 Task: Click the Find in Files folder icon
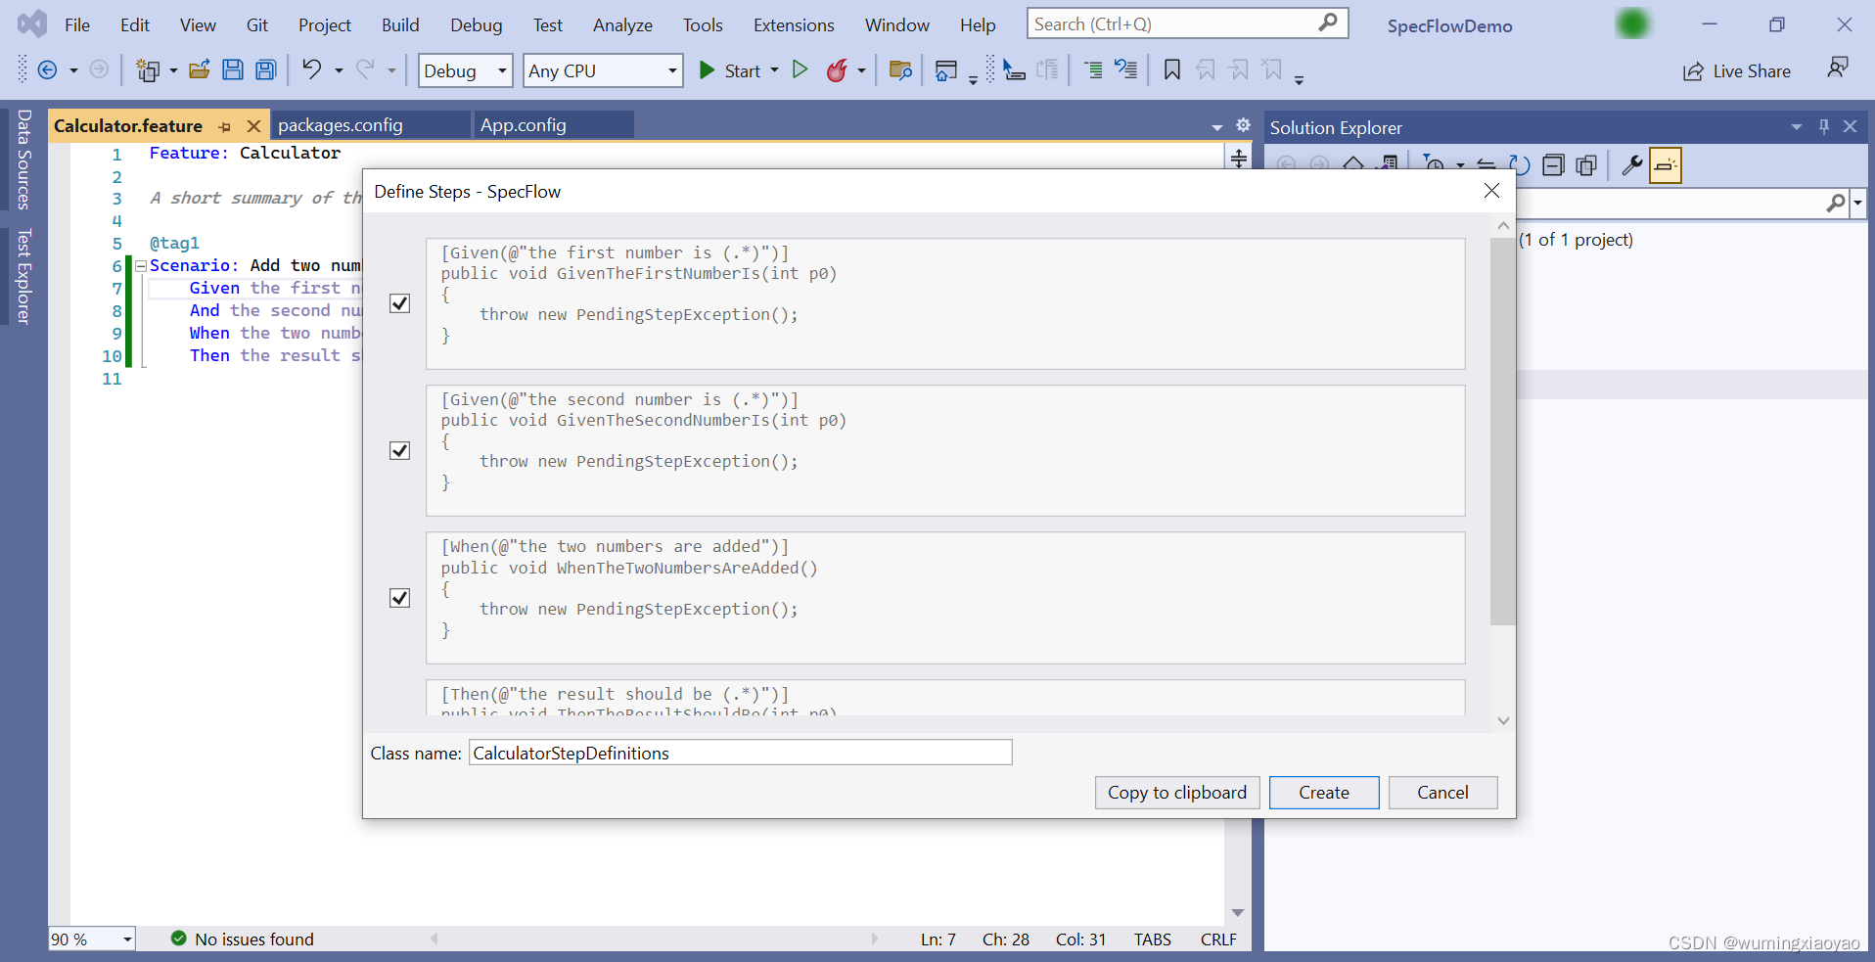tap(900, 69)
